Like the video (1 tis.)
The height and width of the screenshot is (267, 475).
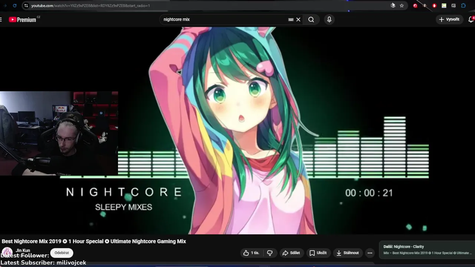(x=251, y=253)
